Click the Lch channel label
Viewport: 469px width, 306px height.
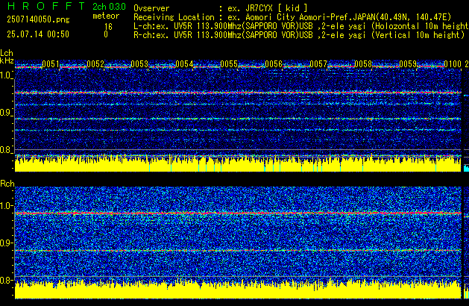pos(7,53)
